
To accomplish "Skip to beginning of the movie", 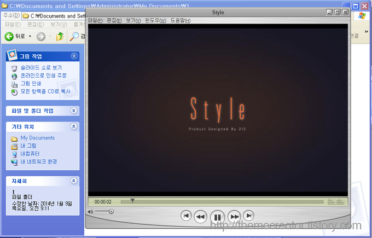I will 186,216.
